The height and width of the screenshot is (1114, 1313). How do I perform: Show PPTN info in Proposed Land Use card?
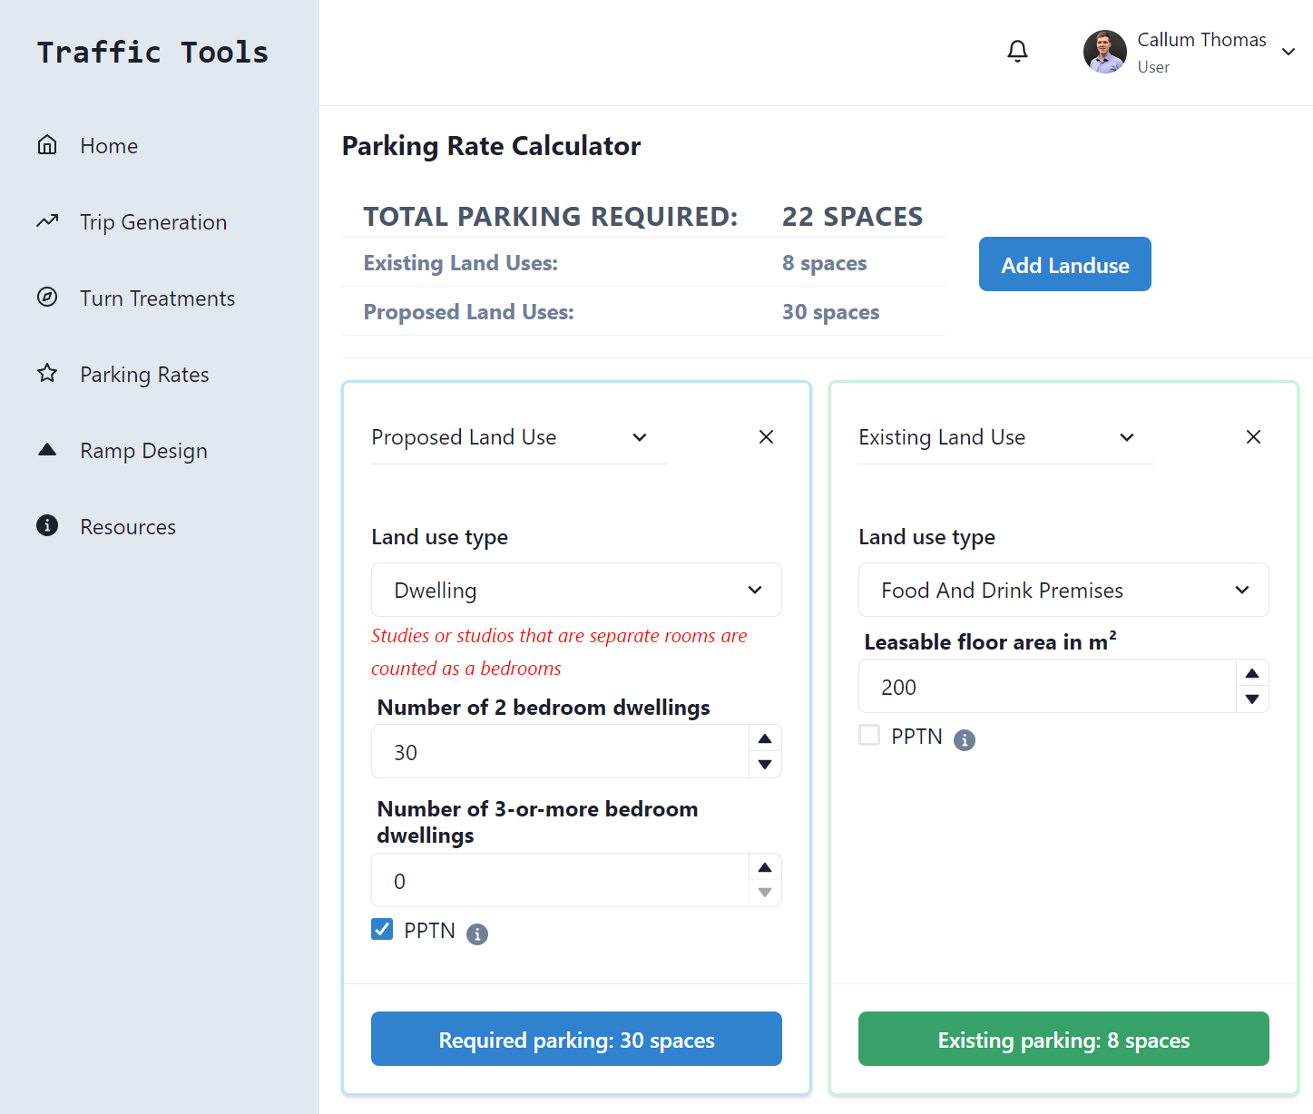click(x=477, y=934)
